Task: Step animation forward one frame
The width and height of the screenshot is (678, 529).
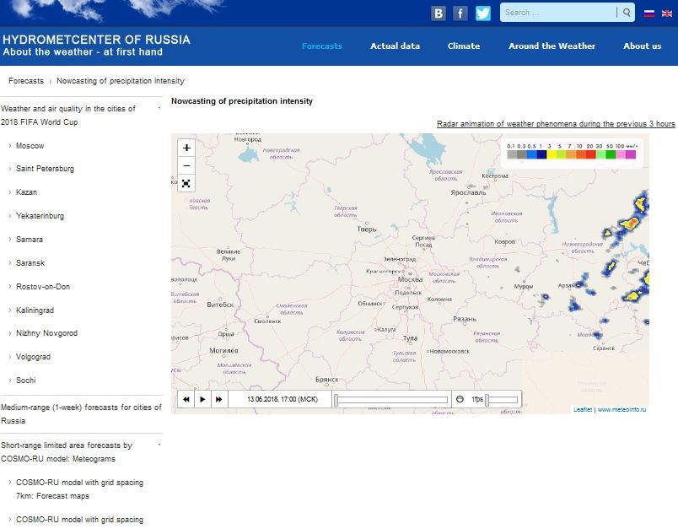Action: 218,399
